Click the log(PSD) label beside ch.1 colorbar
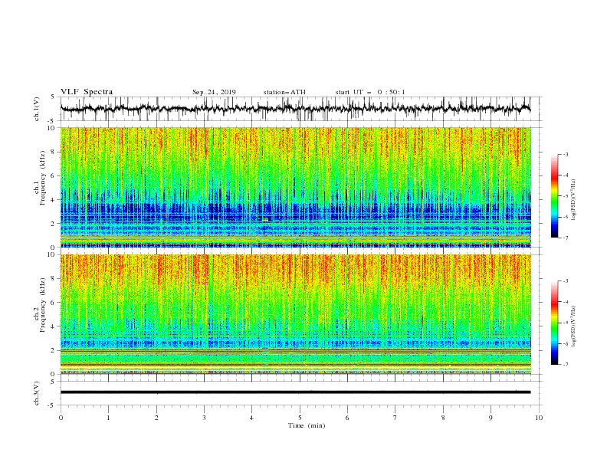Viewport: 607px width, 469px height. [573, 199]
